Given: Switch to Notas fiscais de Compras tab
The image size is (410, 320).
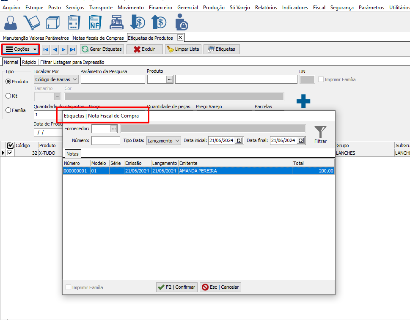Looking at the screenshot, I should [x=98, y=38].
